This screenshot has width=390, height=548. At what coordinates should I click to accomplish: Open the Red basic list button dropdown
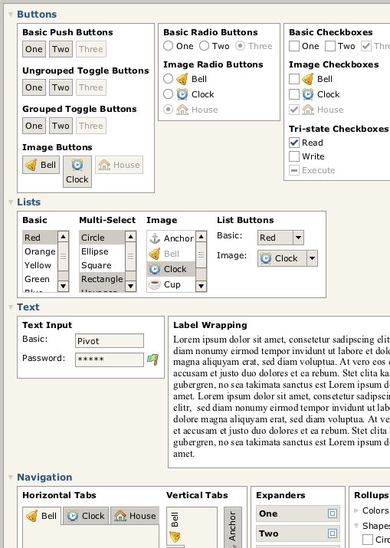coord(298,238)
